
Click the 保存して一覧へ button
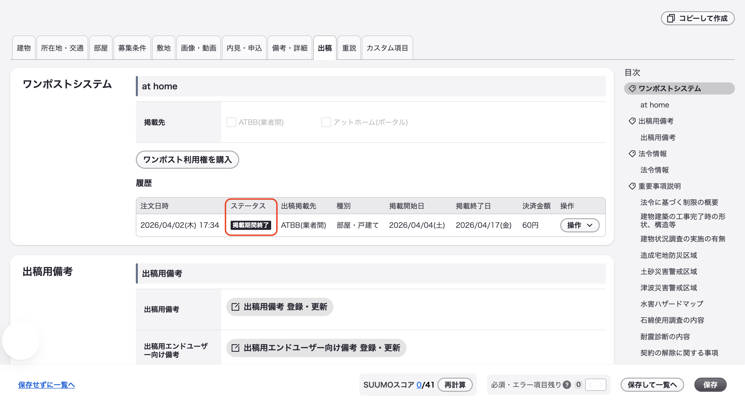(x=652, y=384)
